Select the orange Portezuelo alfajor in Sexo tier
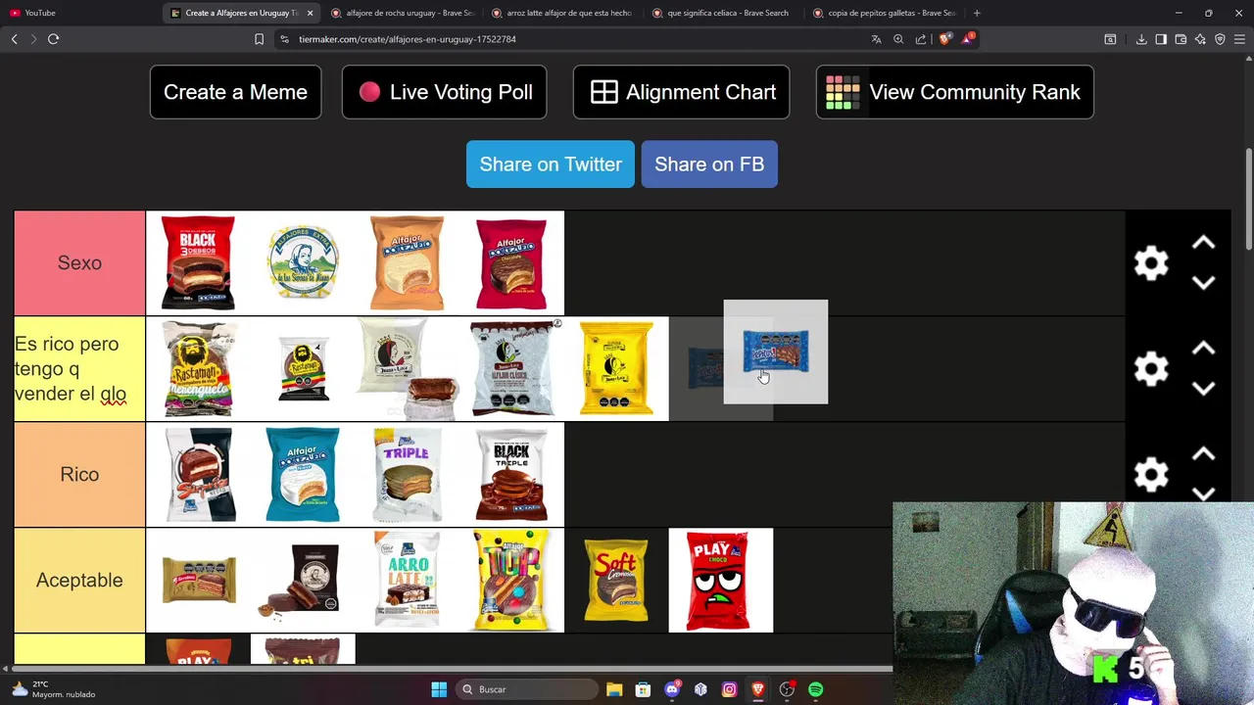The height and width of the screenshot is (705, 1254). point(407,263)
